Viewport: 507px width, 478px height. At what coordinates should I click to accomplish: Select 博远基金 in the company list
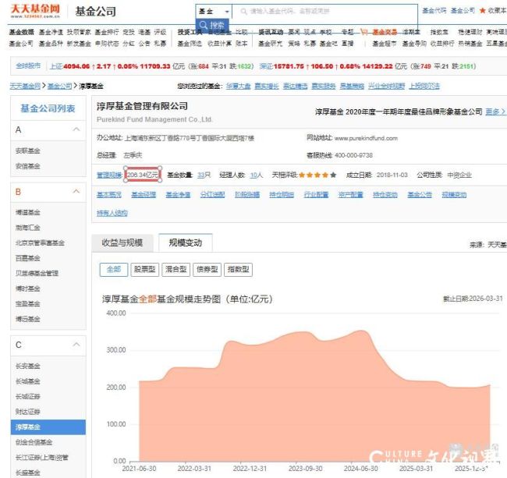pos(28,319)
